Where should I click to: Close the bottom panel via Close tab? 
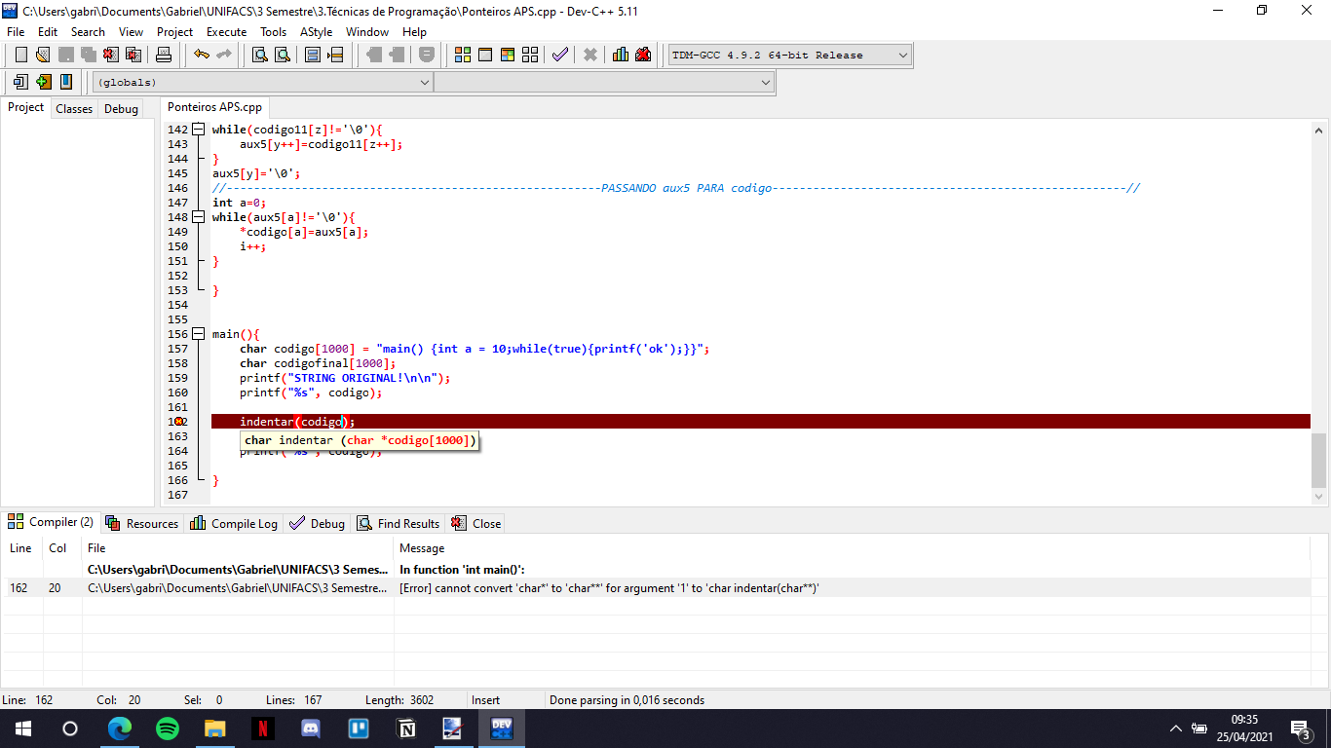(x=475, y=523)
